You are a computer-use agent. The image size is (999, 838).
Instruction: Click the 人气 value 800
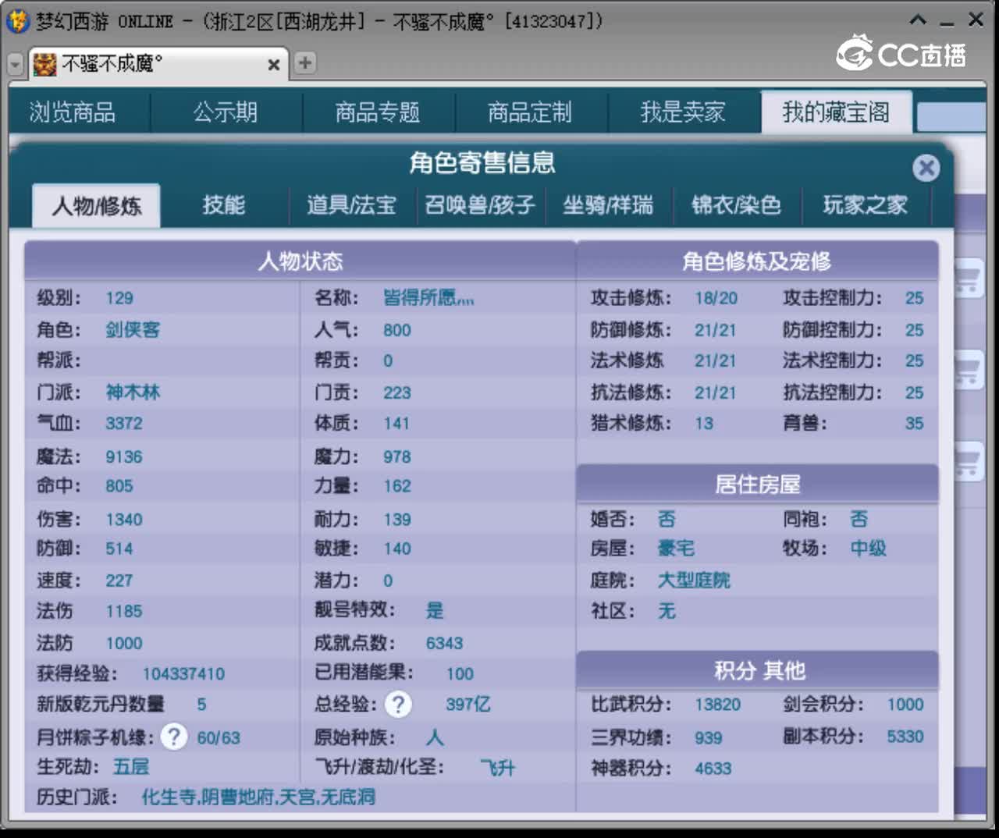(x=396, y=330)
